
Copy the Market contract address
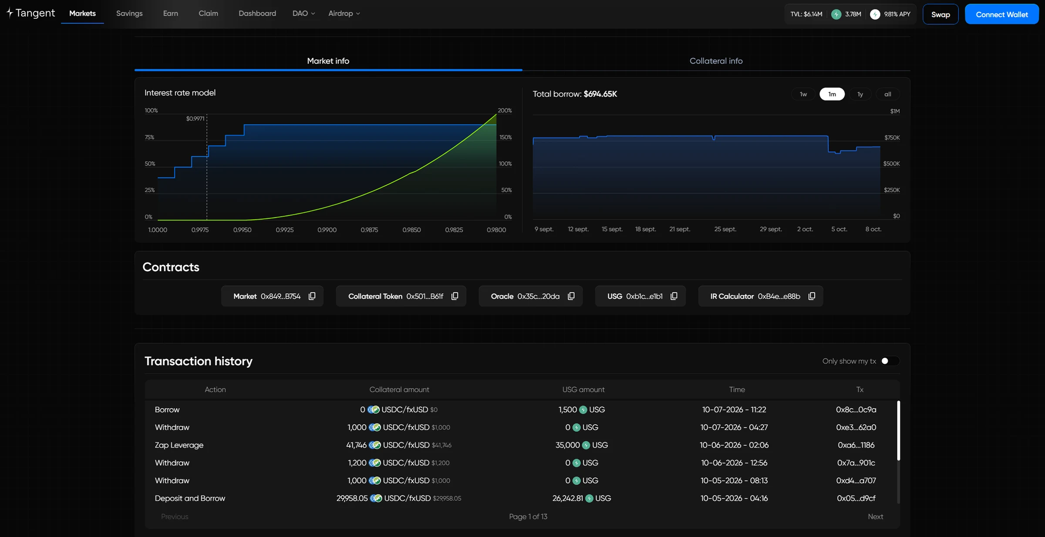pyautogui.click(x=312, y=296)
